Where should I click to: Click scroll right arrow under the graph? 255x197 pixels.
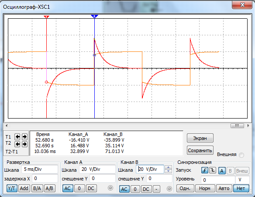pyautogui.click(x=248, y=126)
